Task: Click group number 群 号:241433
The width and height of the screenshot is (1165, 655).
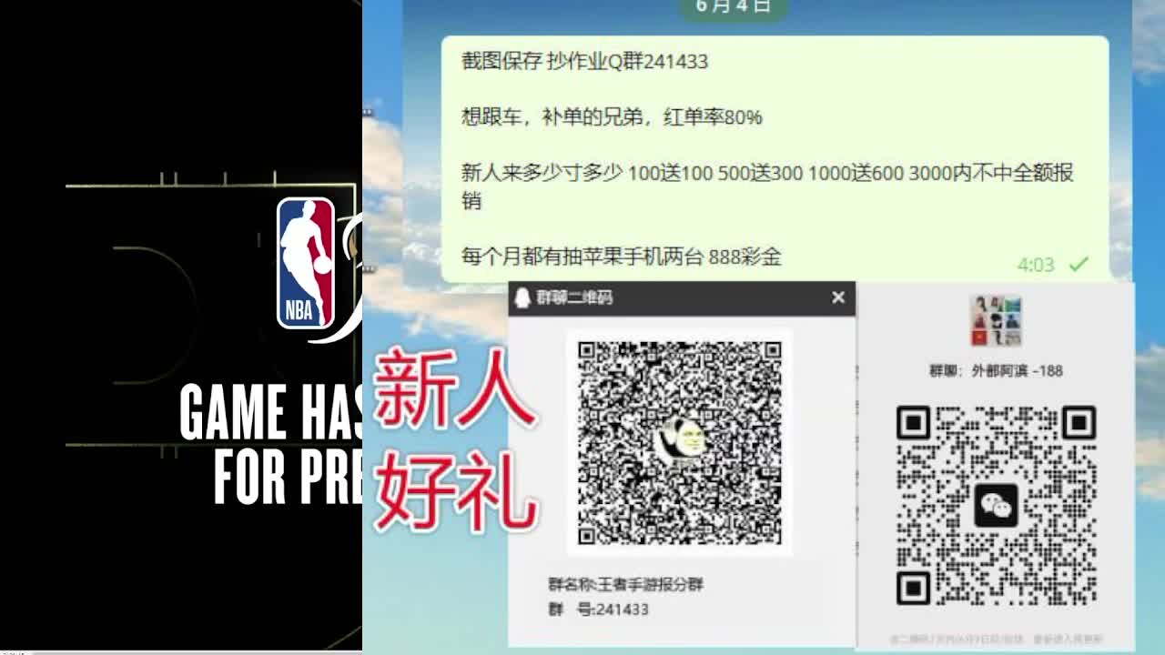Action: [x=598, y=609]
